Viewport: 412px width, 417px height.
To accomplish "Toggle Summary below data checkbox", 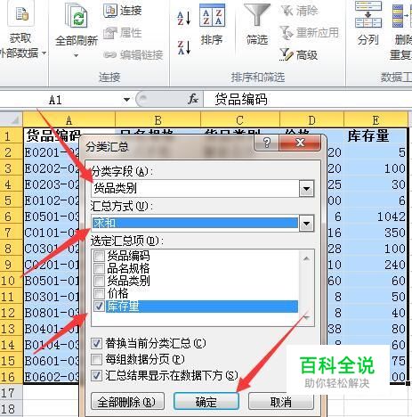I will click(96, 375).
